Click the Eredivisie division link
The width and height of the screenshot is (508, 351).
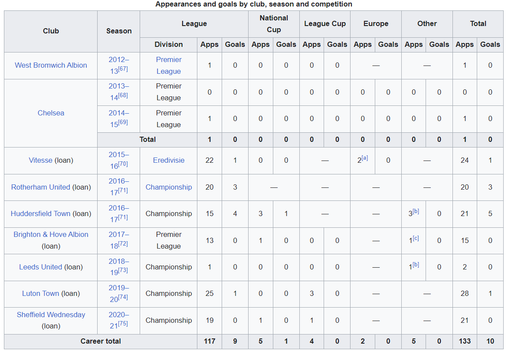pos(168,161)
